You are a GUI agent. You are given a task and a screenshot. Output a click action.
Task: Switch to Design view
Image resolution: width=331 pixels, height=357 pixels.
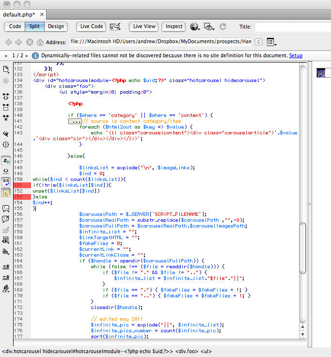(x=56, y=26)
